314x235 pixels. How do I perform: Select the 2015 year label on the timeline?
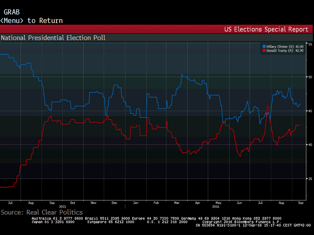pos(62,207)
